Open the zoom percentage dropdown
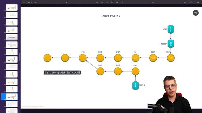The height and width of the screenshot is (113, 202). [x=30, y=2]
